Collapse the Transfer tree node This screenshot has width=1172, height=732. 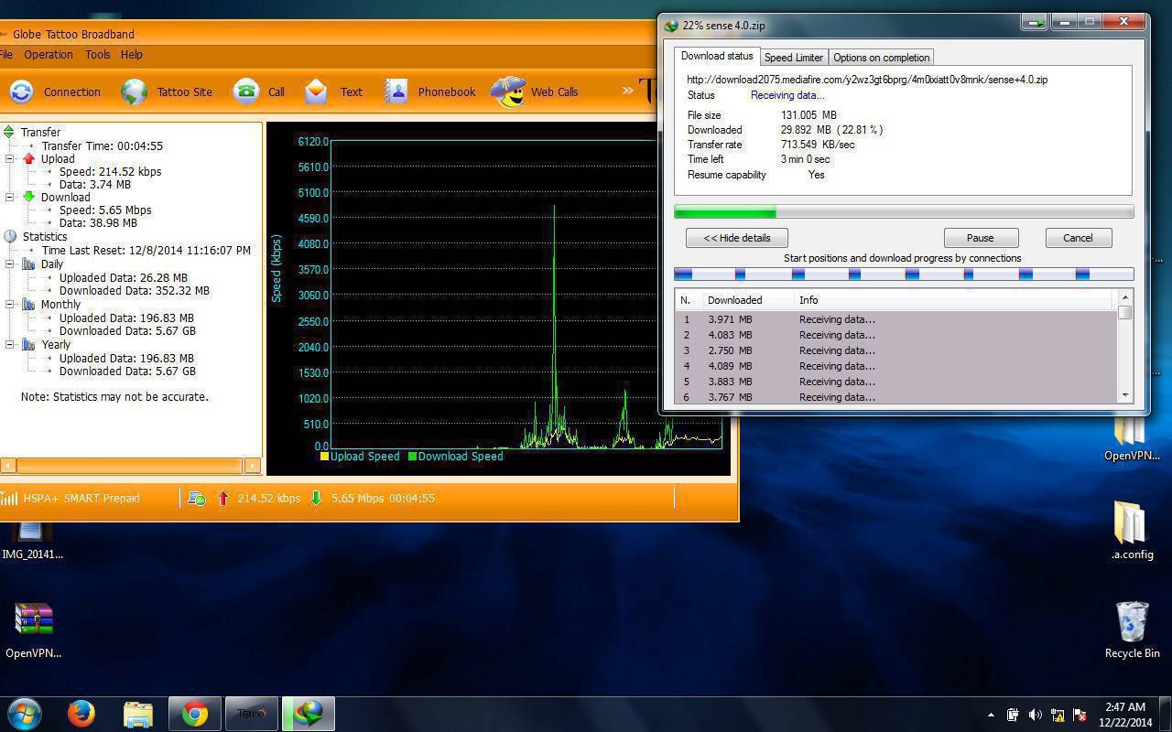click(x=8, y=132)
